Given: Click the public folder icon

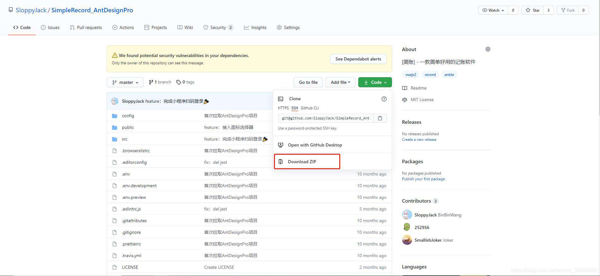Looking at the screenshot, I should pos(115,127).
